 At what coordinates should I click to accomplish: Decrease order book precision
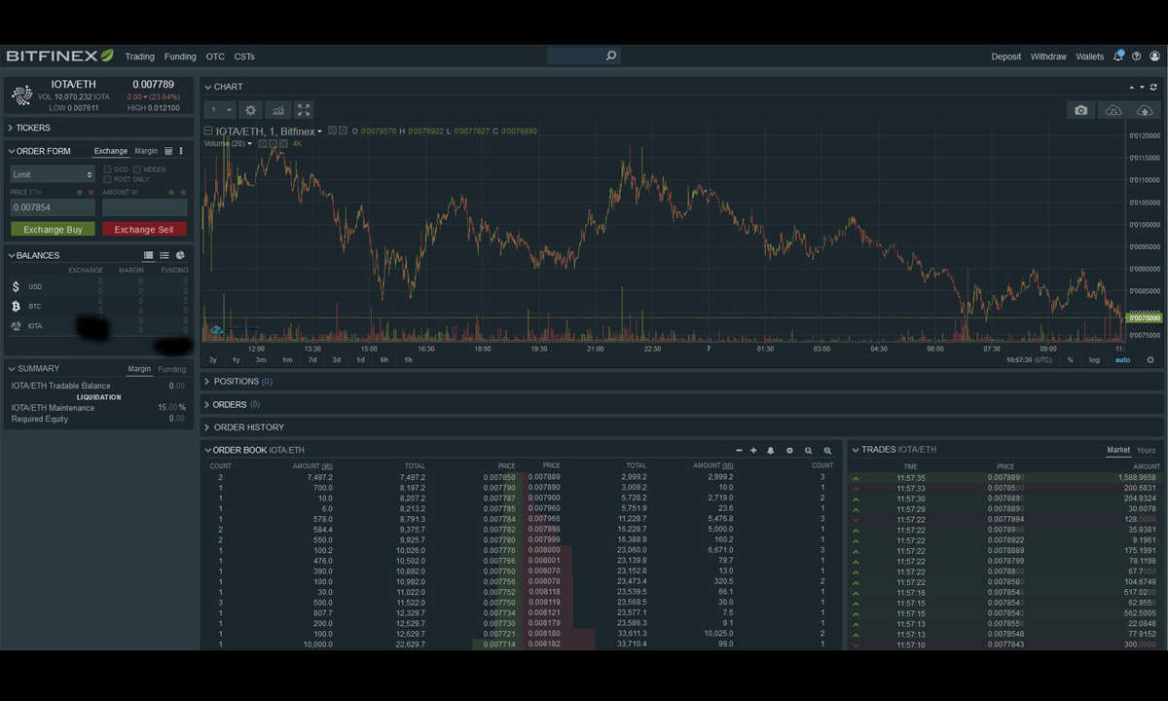pyautogui.click(x=739, y=451)
